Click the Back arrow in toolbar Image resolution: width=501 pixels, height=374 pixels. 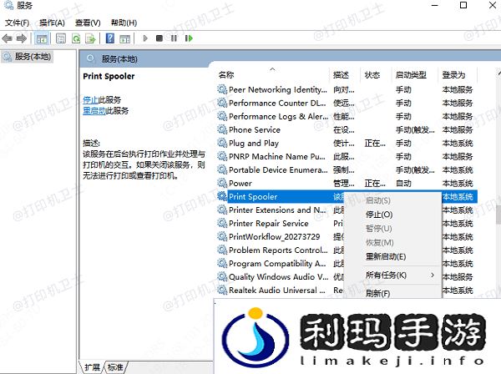(x=8, y=38)
